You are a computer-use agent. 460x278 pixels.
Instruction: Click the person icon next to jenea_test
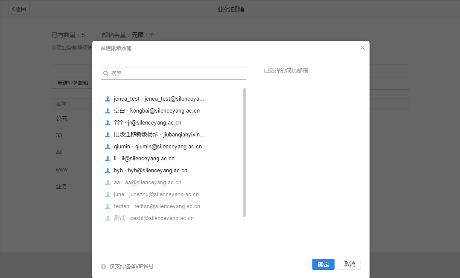108,98
